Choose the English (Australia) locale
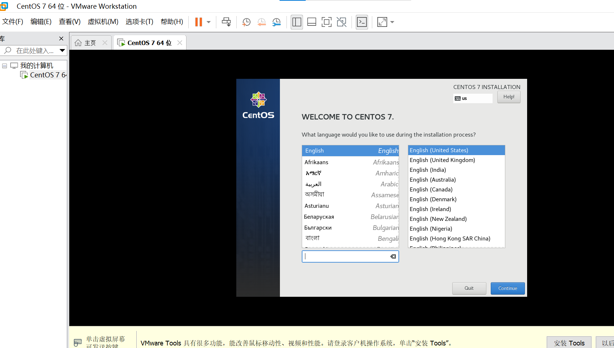 click(457, 180)
